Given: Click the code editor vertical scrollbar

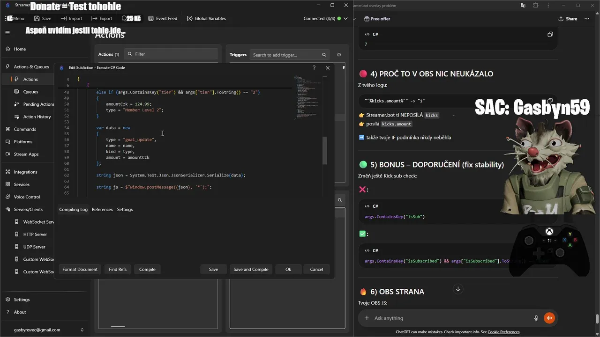Looking at the screenshot, I should (325, 150).
